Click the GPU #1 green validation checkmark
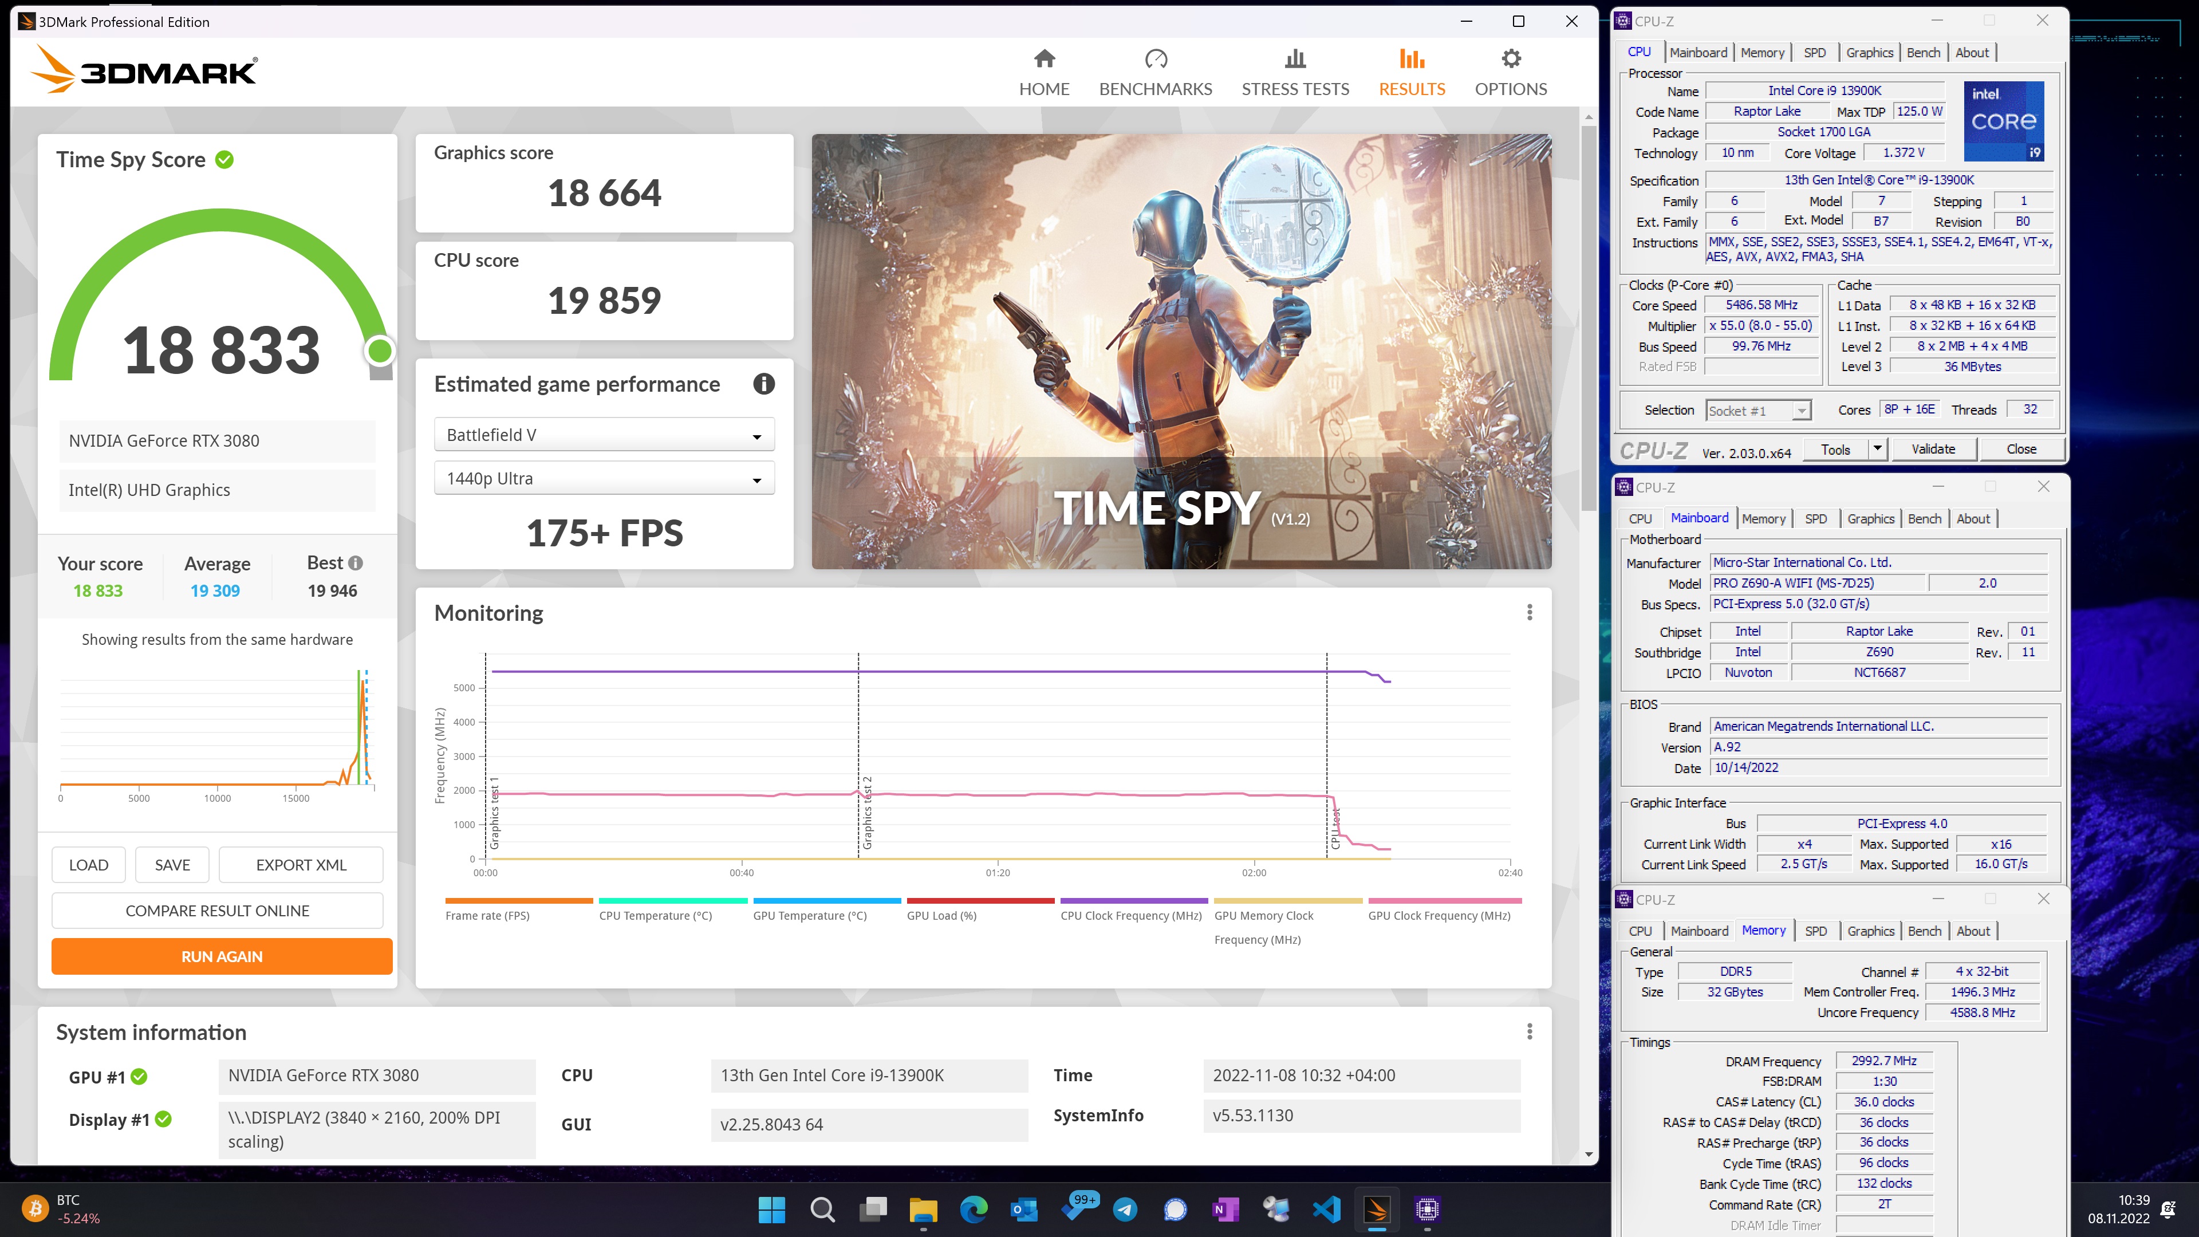The width and height of the screenshot is (2199, 1237). [139, 1077]
